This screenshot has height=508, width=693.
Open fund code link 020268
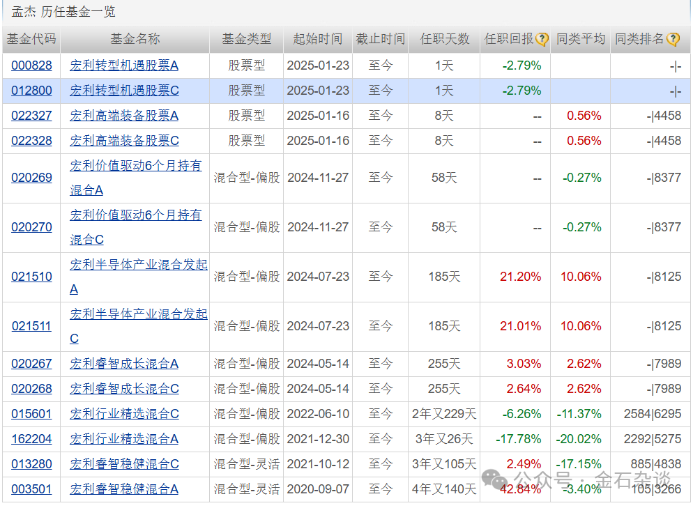[x=31, y=389]
